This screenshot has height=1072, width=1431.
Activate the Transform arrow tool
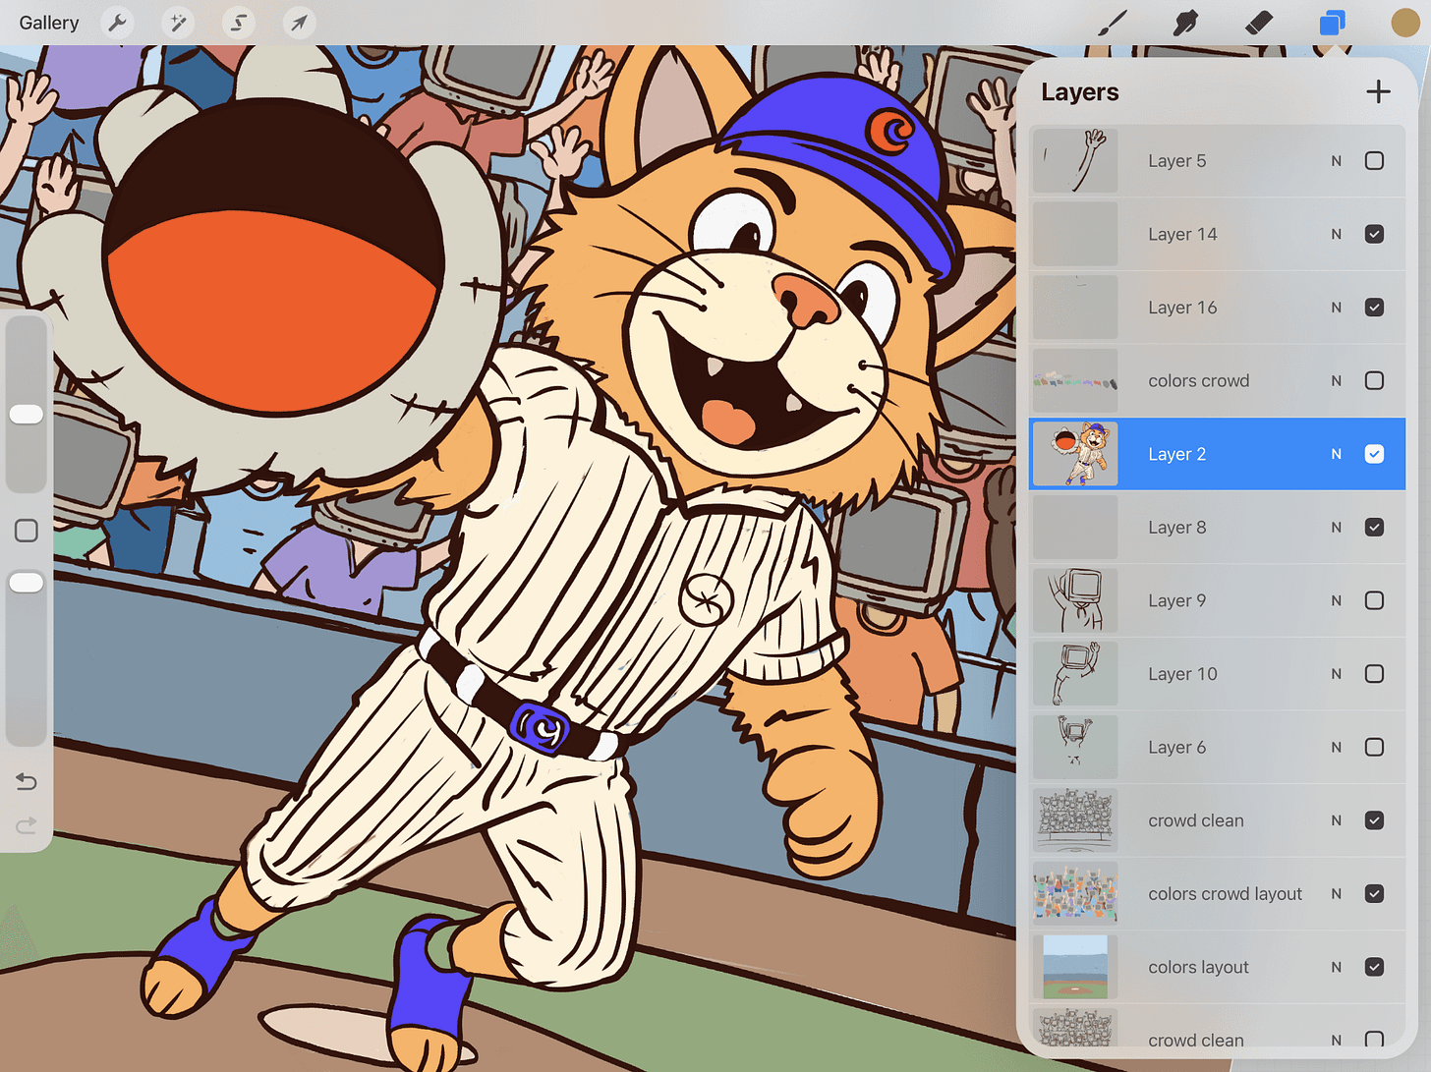click(x=299, y=22)
